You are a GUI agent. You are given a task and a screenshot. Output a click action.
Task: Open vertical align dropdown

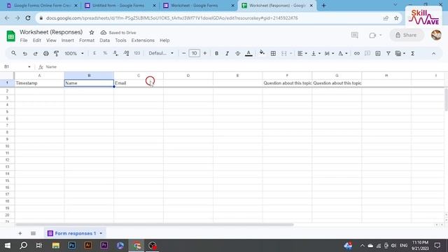coord(316,53)
